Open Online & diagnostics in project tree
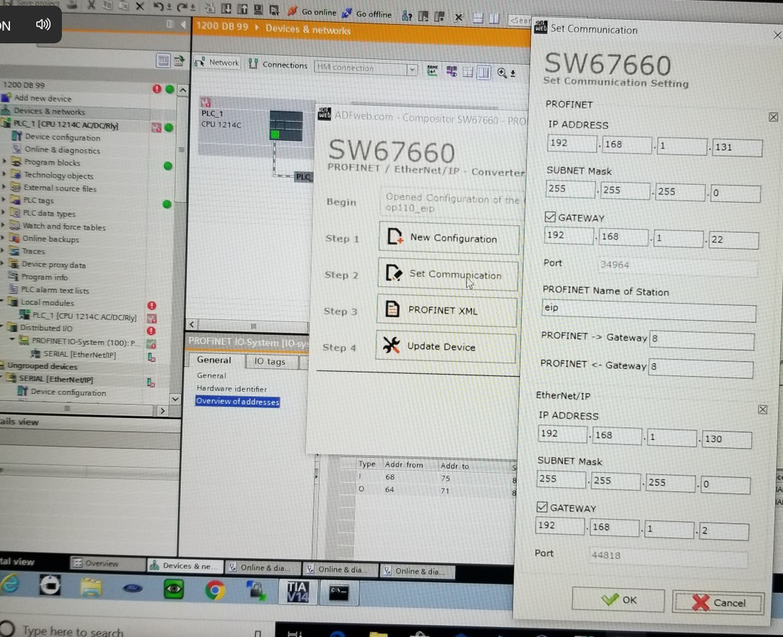 tap(63, 149)
